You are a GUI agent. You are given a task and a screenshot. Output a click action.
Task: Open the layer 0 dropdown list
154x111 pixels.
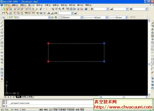(x=28, y=17)
